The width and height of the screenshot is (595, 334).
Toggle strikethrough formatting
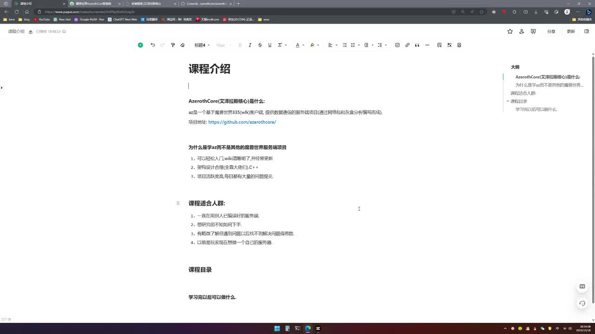[260, 45]
